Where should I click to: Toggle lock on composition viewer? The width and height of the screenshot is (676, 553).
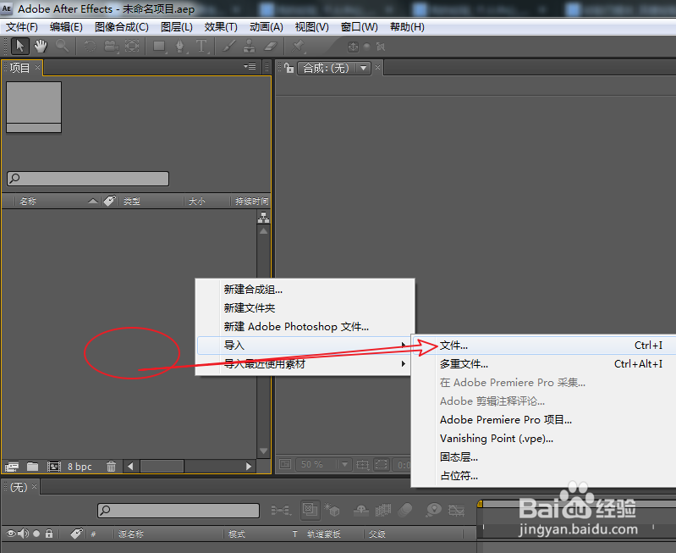pyautogui.click(x=289, y=68)
